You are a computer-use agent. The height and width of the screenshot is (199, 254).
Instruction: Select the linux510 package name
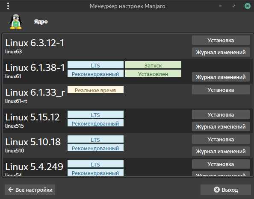(x=15, y=151)
